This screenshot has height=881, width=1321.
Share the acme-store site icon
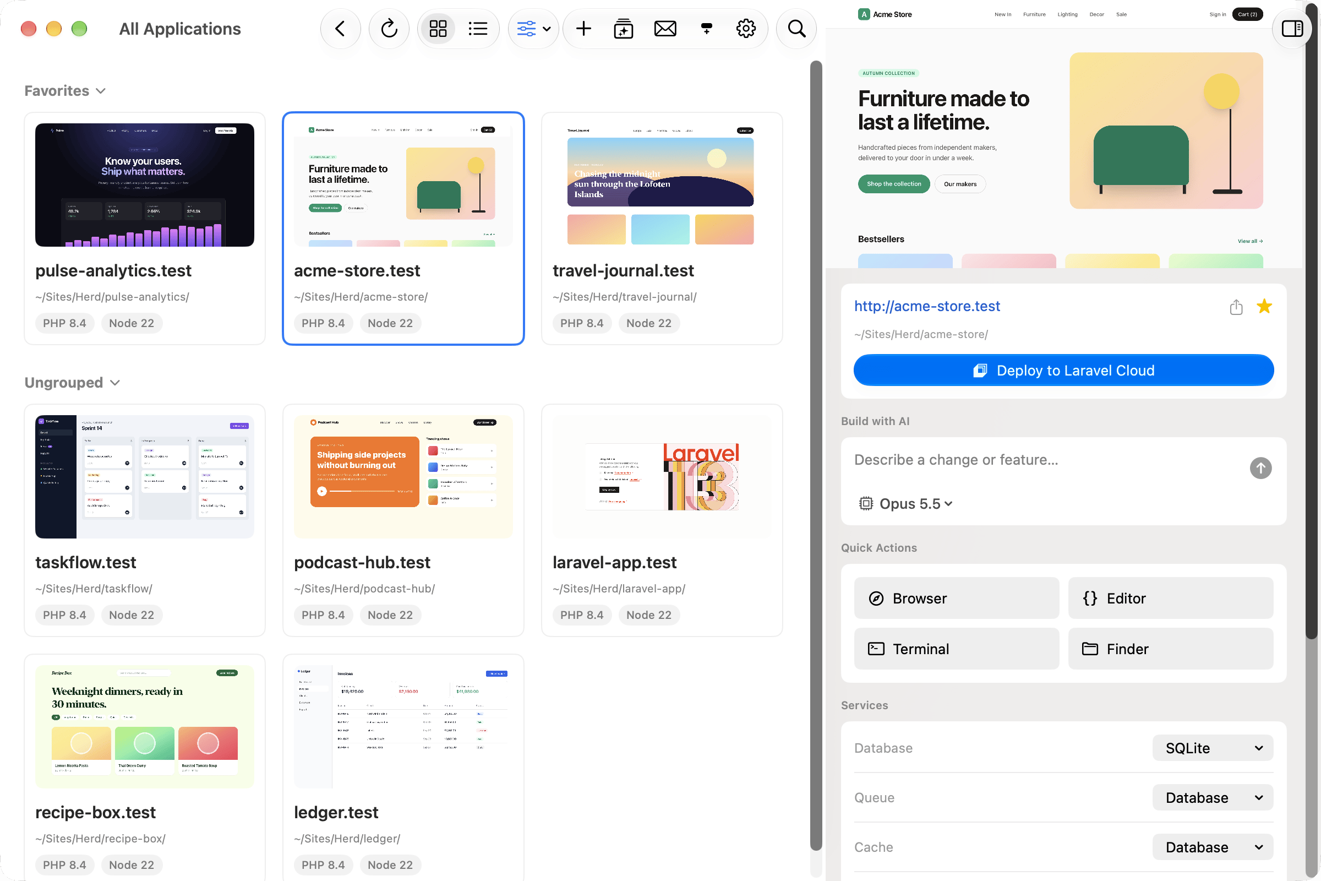click(x=1236, y=307)
